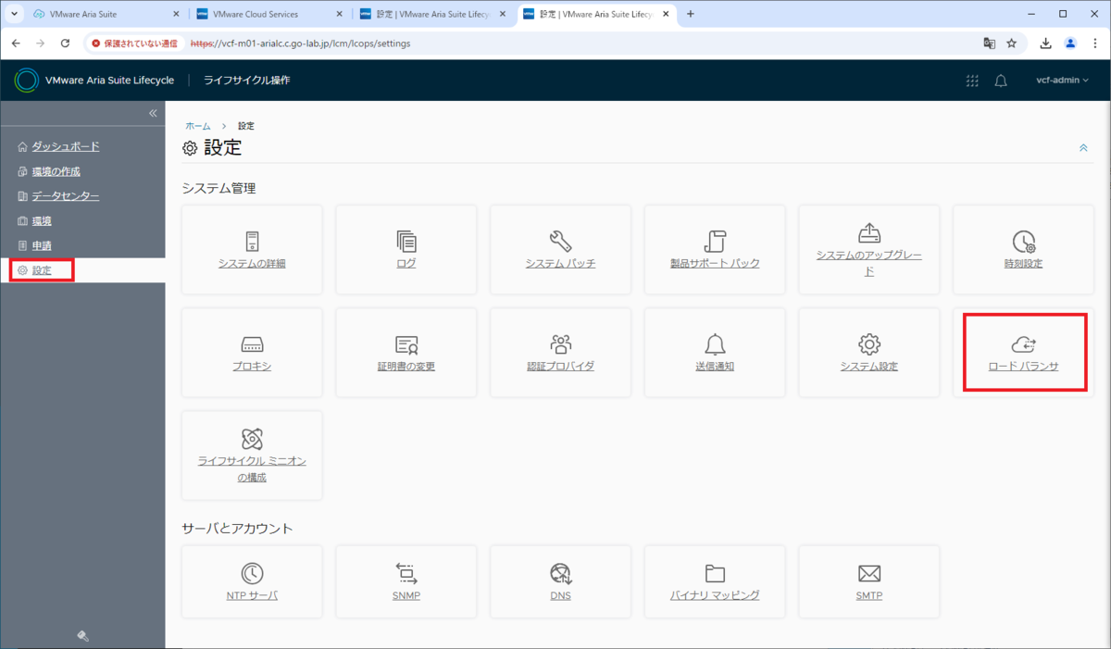Open the 時刻設定 clock icon
Viewport: 1111px width, 649px height.
tap(1023, 242)
